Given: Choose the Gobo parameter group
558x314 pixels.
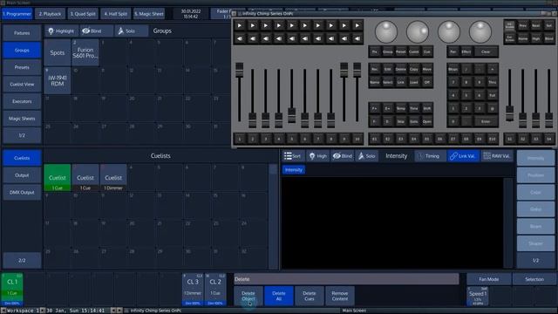Looking at the screenshot, I should tap(535, 209).
